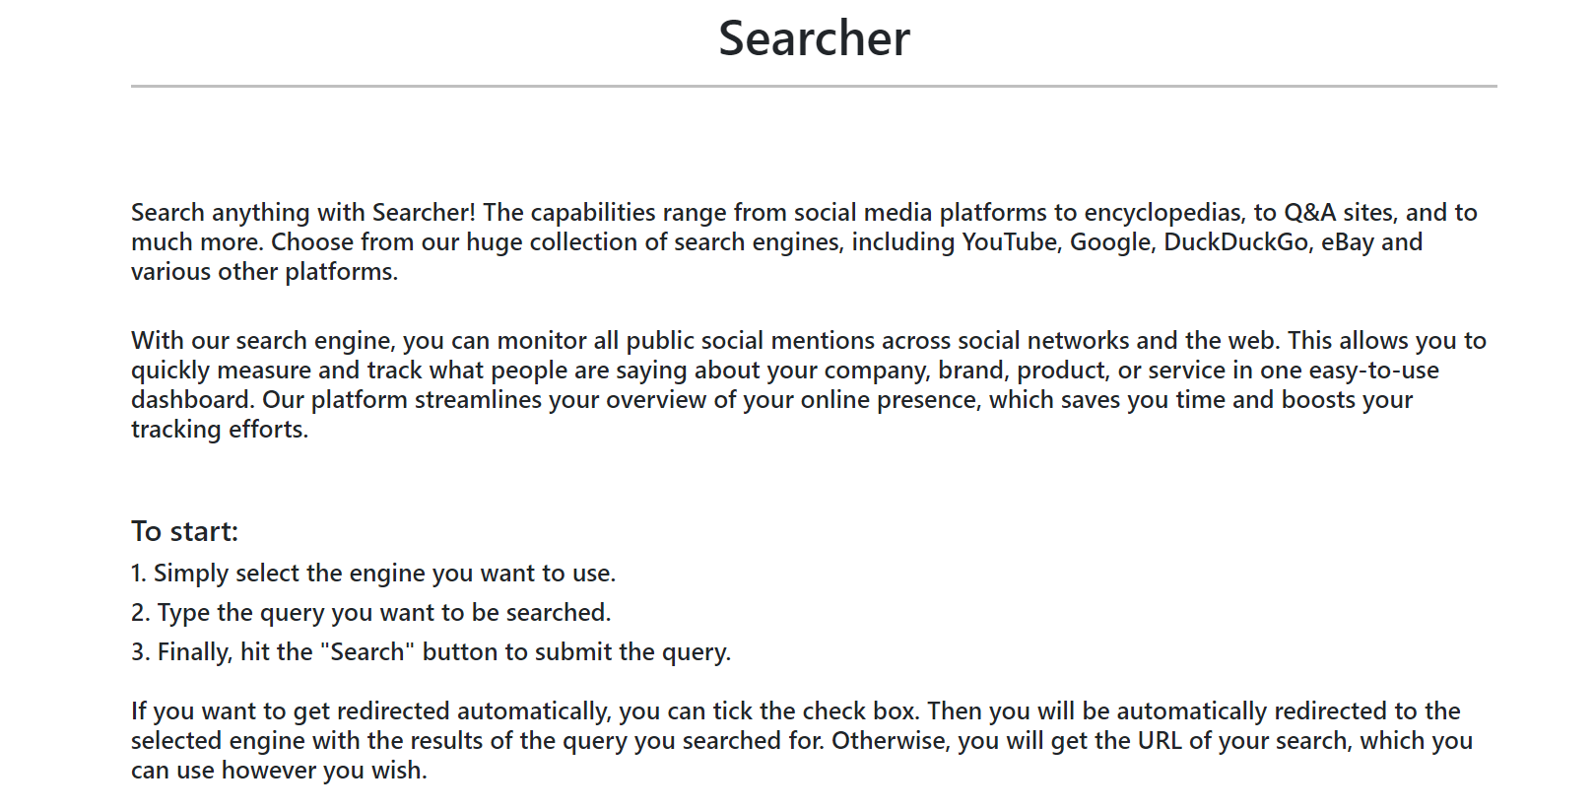Click step 1 'Simply select the engine' line

[x=373, y=574]
